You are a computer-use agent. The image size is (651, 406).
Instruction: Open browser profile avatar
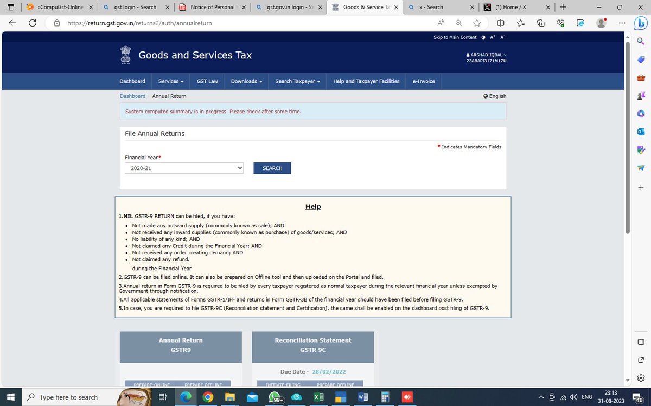[601, 23]
